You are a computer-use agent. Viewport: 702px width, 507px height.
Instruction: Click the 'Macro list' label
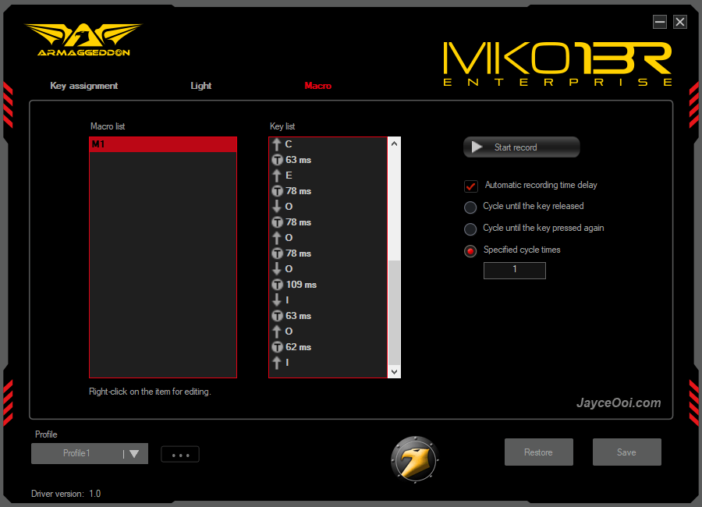108,126
